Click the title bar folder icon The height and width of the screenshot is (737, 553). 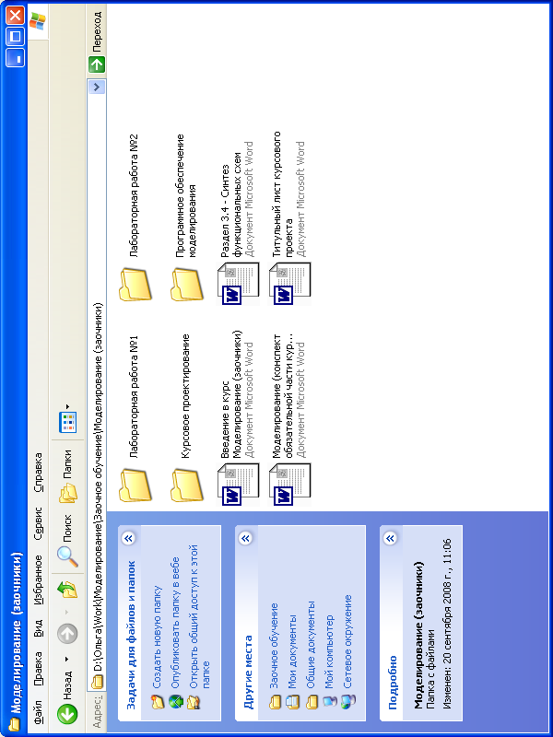14,722
